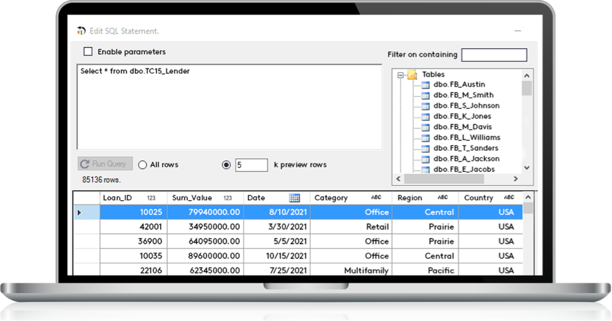Click the ABC type icon beside Category
The image size is (612, 321).
pos(376,198)
